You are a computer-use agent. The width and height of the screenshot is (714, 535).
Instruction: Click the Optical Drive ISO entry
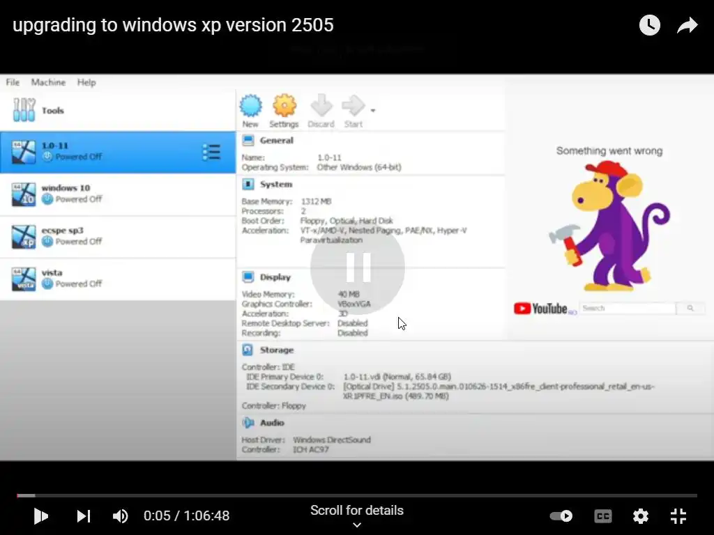click(x=499, y=391)
